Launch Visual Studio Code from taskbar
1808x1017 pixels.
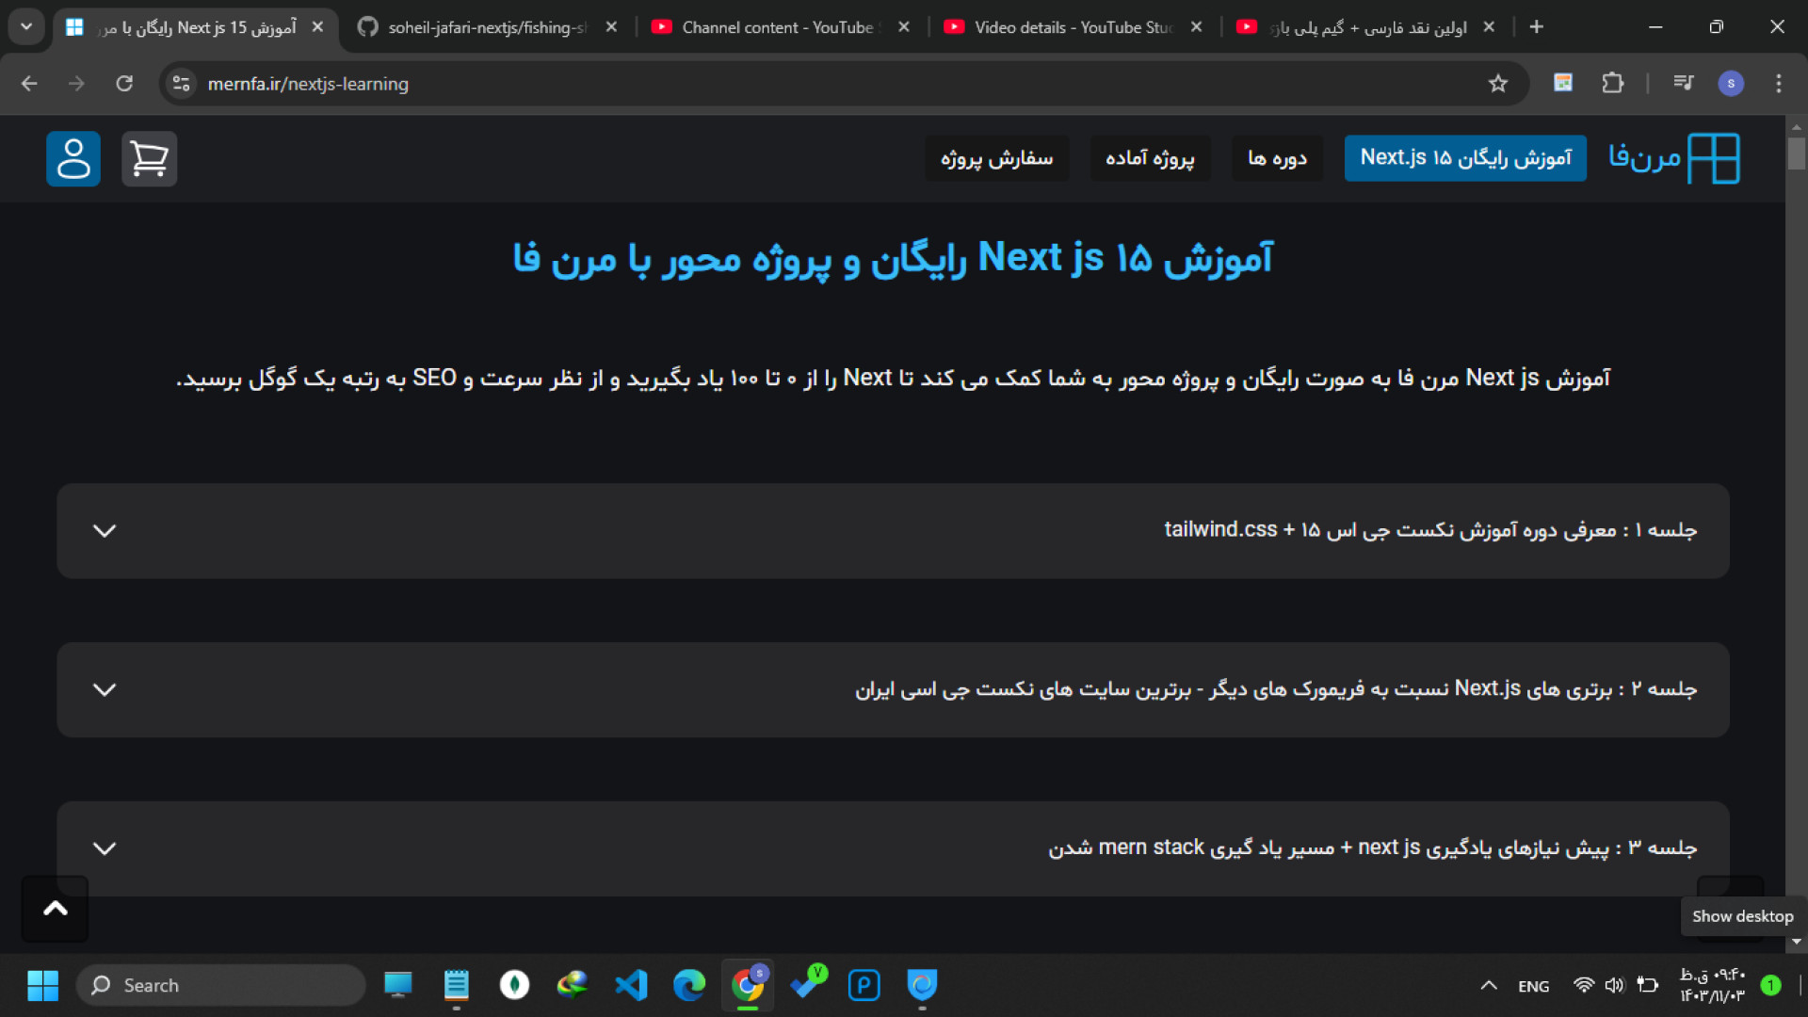pos(631,985)
